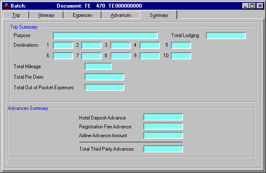Image resolution: width=266 pixels, height=173 pixels.
Task: Click the Registration Fee Advance label
Action: (x=105, y=127)
